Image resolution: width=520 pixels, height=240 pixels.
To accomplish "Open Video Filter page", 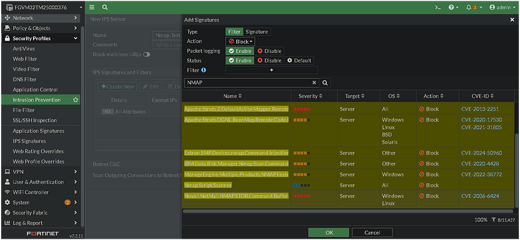I will pyautogui.click(x=26, y=69).
